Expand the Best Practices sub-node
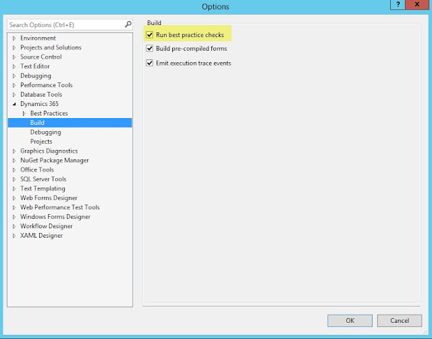This screenshot has width=432, height=339. click(x=24, y=113)
